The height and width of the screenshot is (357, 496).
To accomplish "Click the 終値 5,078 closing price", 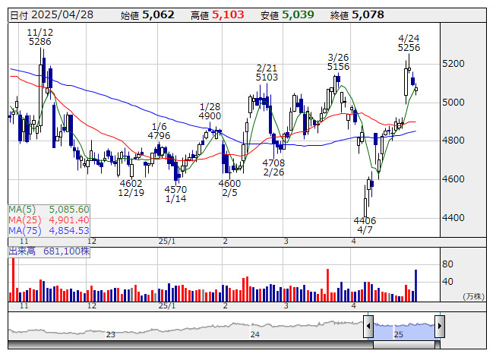I will pyautogui.click(x=357, y=15).
